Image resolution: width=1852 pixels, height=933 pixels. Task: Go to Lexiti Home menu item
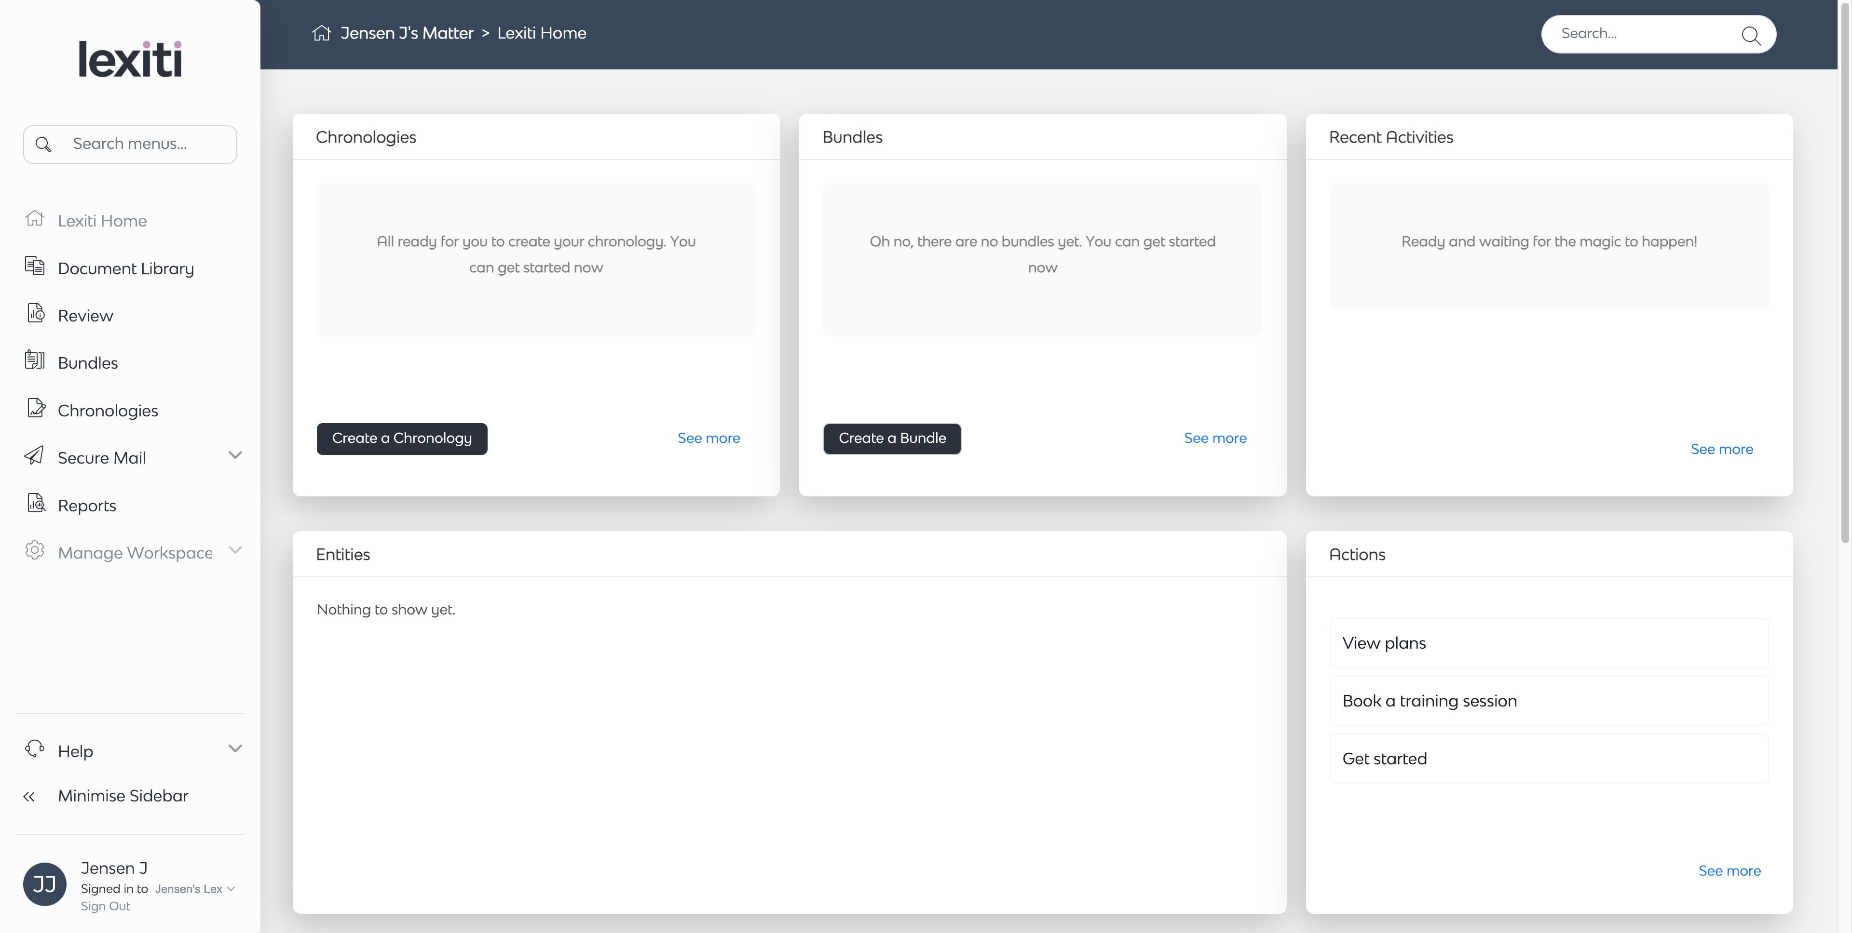(102, 221)
